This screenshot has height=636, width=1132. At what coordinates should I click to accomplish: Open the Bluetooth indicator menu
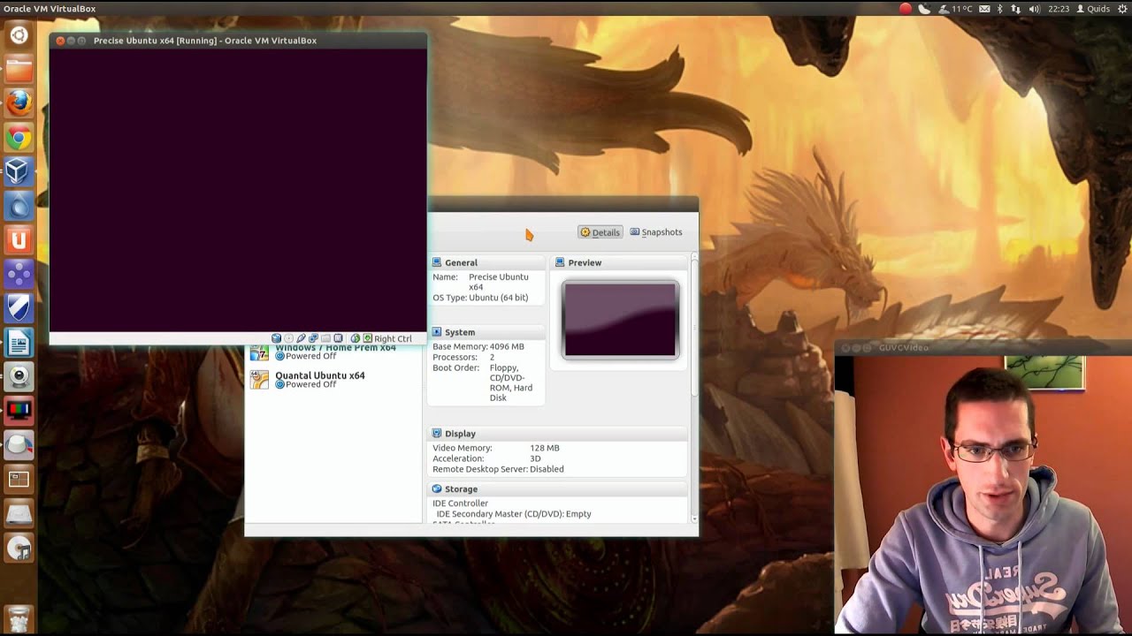pyautogui.click(x=1000, y=9)
